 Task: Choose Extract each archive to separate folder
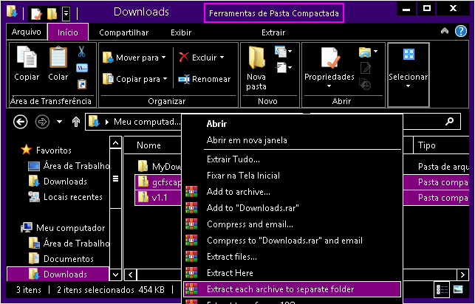(292, 289)
